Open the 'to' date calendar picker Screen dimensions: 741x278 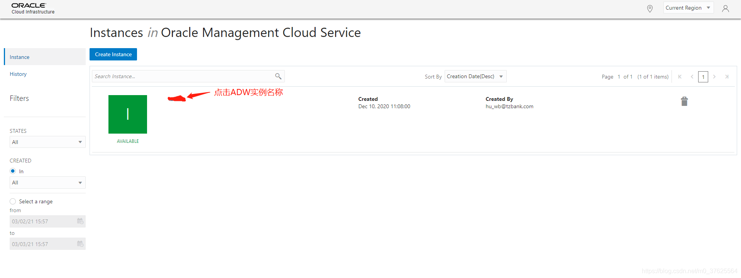[x=80, y=244]
